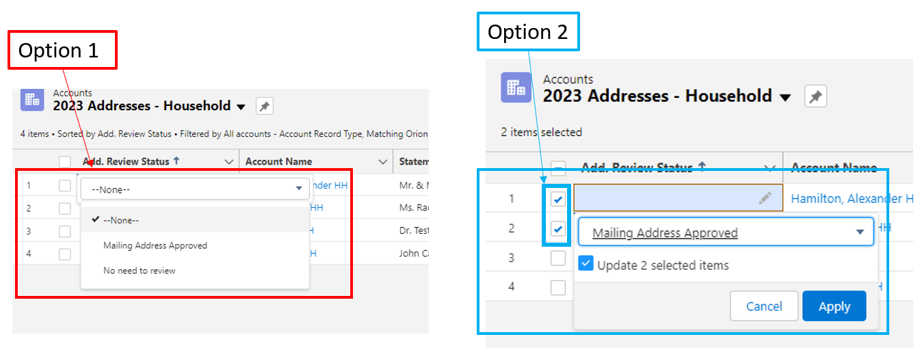Click the Accounts building icon in the left list view
The image size is (920, 352).
point(32,100)
